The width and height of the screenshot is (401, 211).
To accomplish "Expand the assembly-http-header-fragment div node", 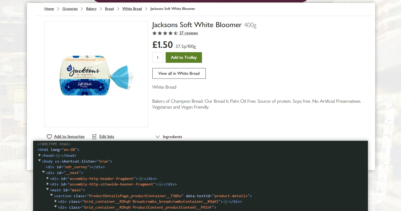I will click(48, 179).
